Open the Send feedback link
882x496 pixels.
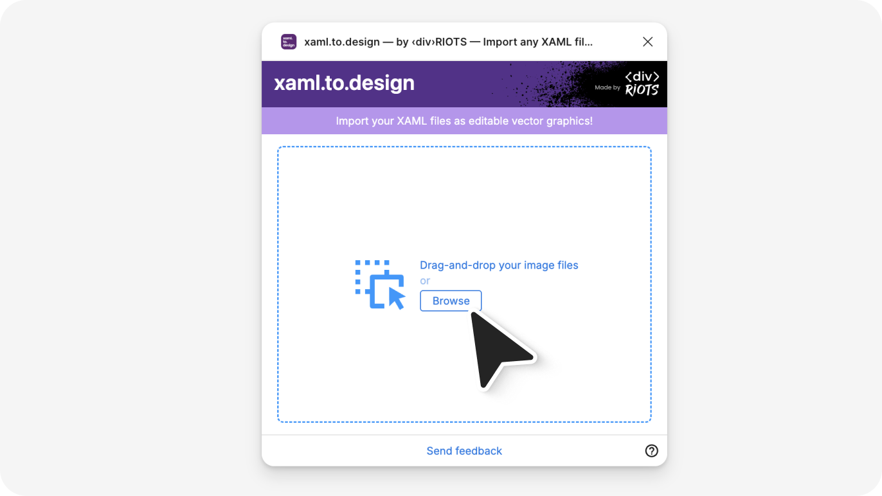pos(464,451)
